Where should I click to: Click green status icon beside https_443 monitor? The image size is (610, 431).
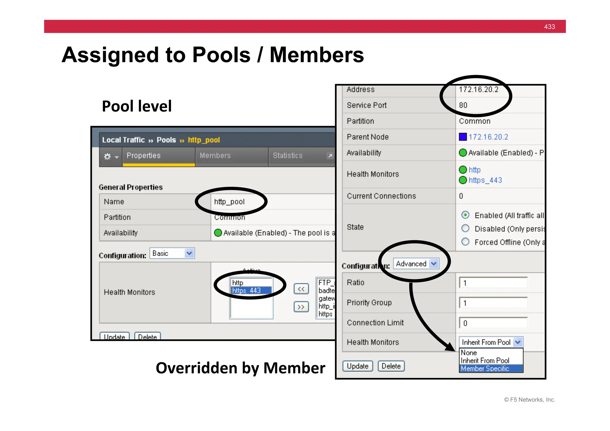[463, 180]
